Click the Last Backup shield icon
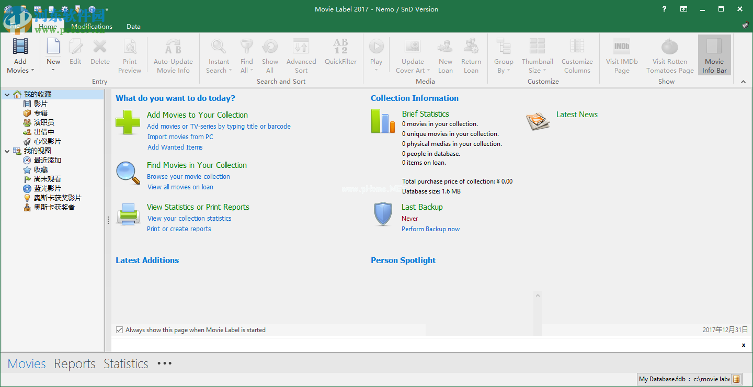The height and width of the screenshot is (387, 753). (383, 214)
